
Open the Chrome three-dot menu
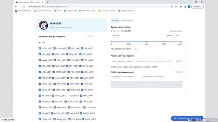(202, 7)
